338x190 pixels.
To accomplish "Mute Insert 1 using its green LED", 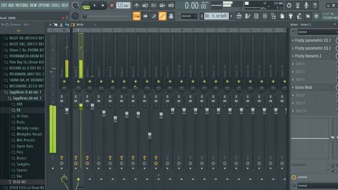I will pos(78,82).
